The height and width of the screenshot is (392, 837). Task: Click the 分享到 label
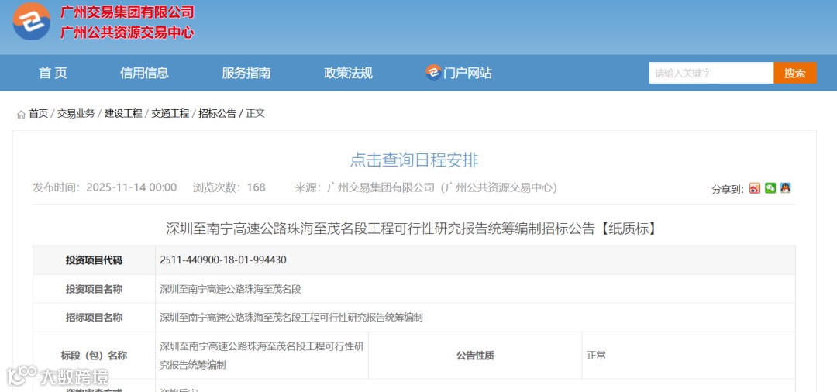tap(728, 189)
